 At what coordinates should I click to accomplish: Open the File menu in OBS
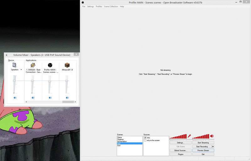click(x=83, y=7)
